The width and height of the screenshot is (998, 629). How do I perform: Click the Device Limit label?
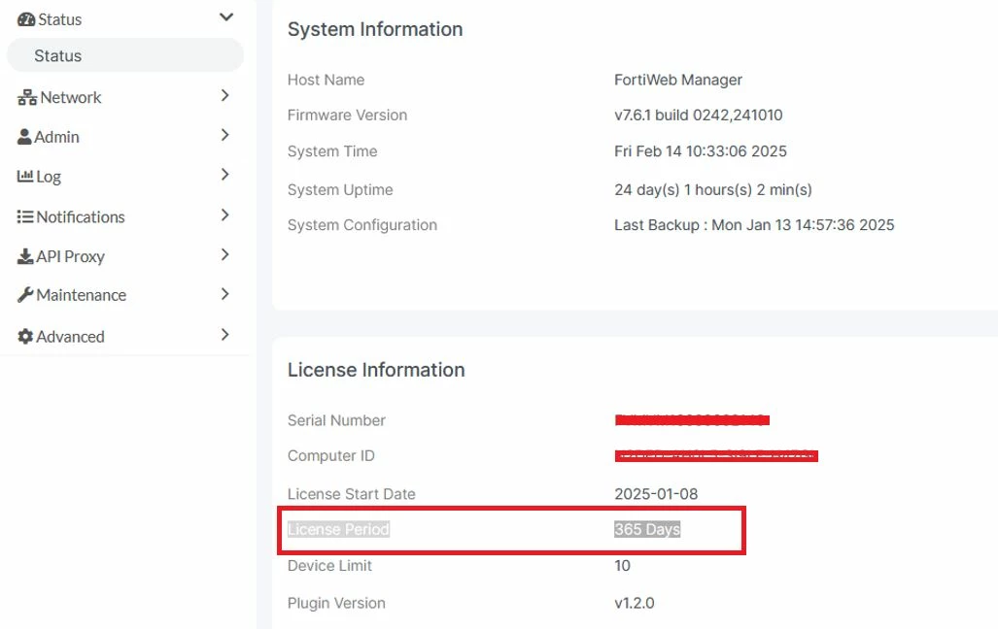click(x=329, y=565)
